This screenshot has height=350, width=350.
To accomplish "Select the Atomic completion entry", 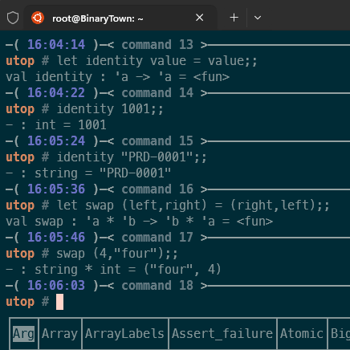I will pos(302,334).
